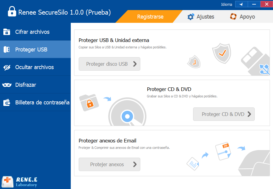Click the padlock logo in title bar
273x189 pixels.
[12, 12]
